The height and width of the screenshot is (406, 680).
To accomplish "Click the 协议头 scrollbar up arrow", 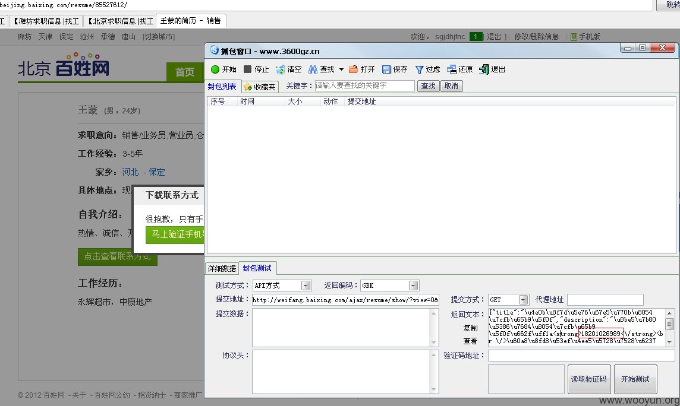I will 434,354.
